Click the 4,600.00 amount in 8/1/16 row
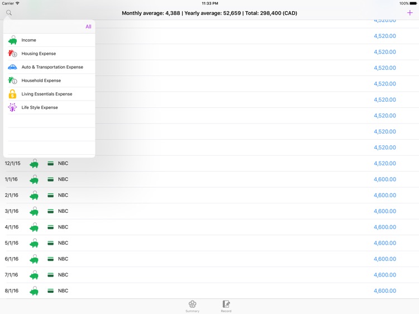 tap(385, 291)
